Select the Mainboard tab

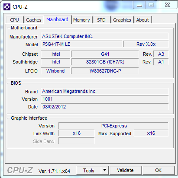[57, 19]
